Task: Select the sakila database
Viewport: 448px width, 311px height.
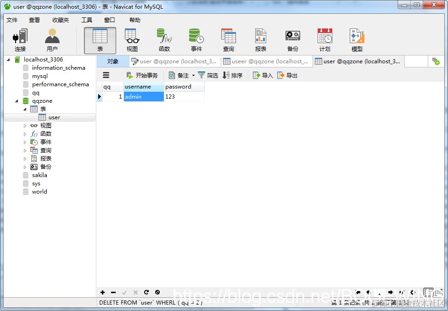Action: coord(39,175)
